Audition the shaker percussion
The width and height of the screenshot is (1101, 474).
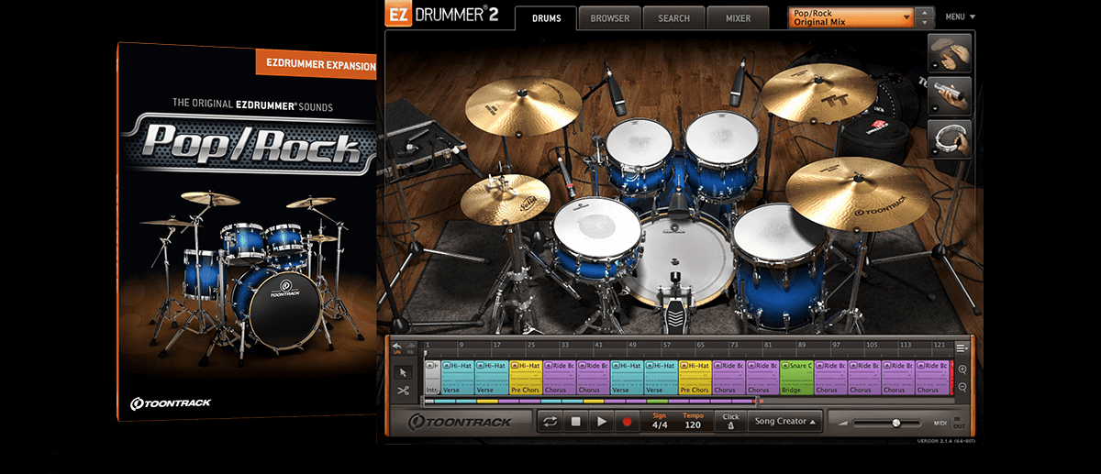(951, 96)
